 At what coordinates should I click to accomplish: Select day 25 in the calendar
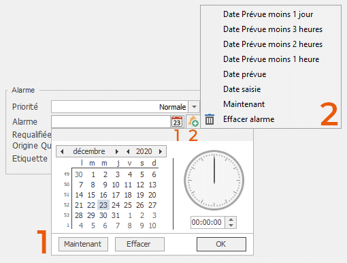pos(128,205)
